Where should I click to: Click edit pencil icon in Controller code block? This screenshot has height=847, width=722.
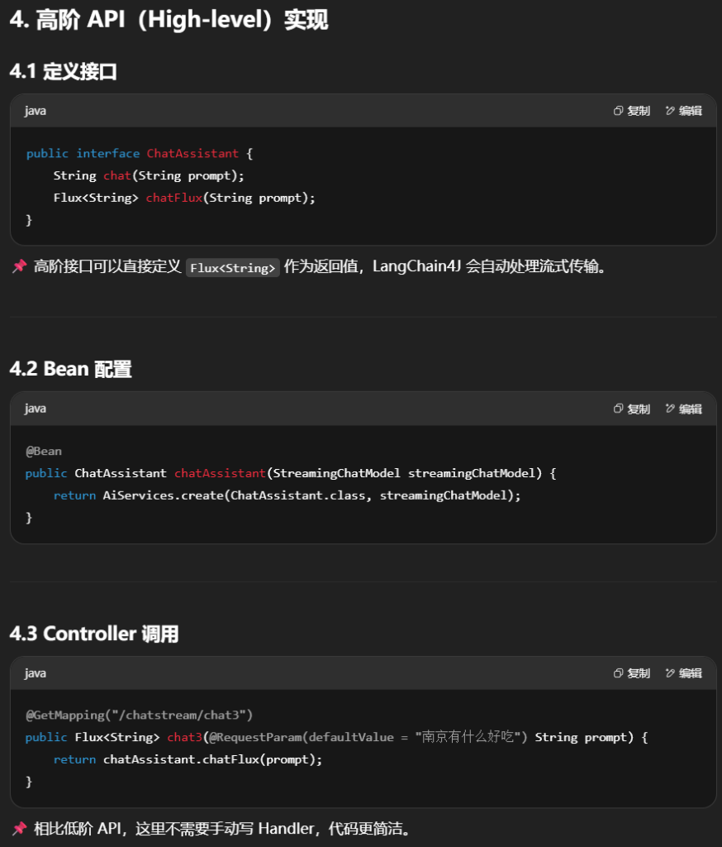pyautogui.click(x=670, y=673)
